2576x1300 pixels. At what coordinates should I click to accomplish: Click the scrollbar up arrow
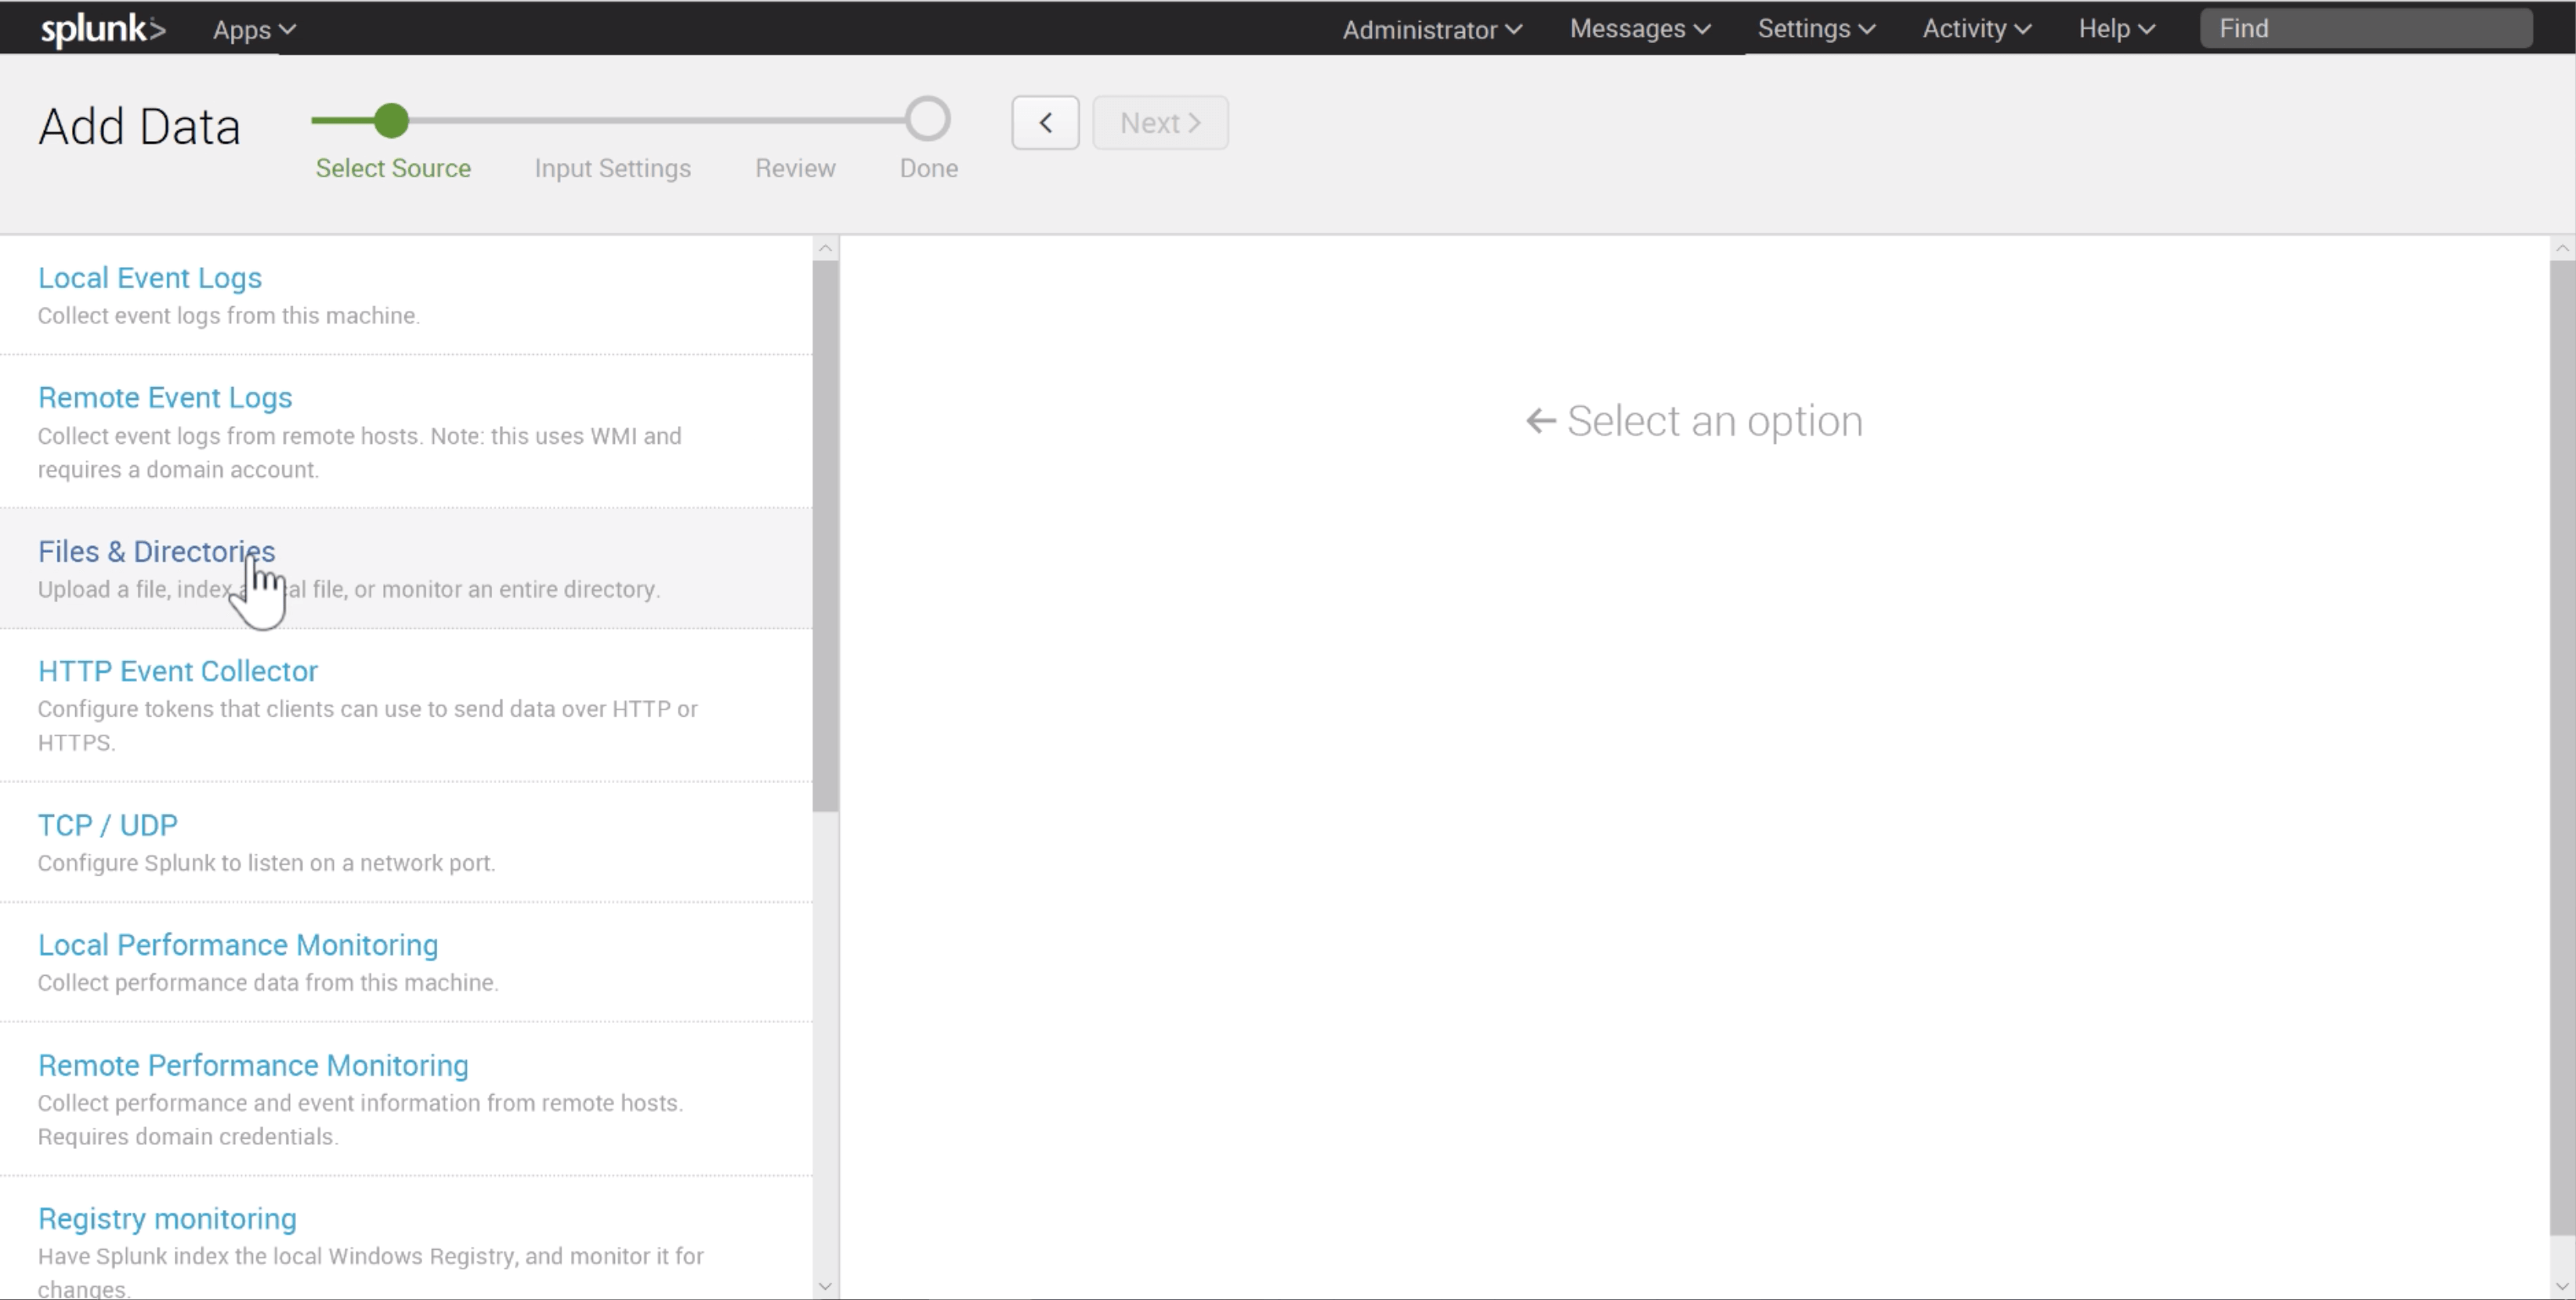tap(824, 247)
